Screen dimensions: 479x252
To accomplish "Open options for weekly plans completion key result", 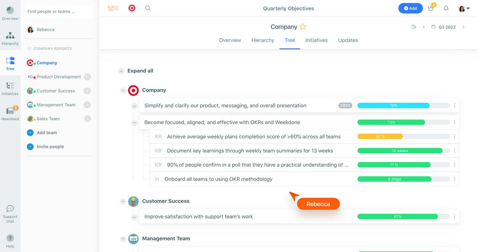I will 455,136.
